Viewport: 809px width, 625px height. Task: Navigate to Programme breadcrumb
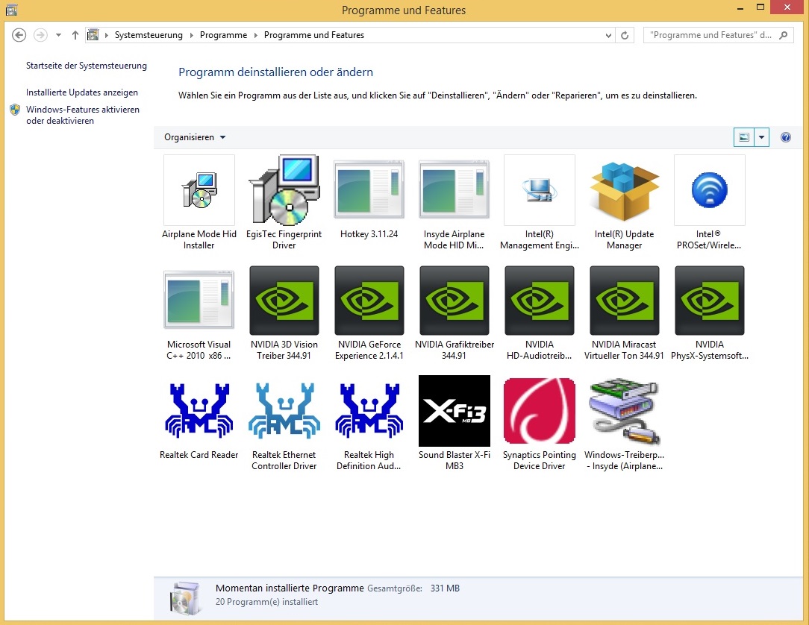(x=223, y=35)
